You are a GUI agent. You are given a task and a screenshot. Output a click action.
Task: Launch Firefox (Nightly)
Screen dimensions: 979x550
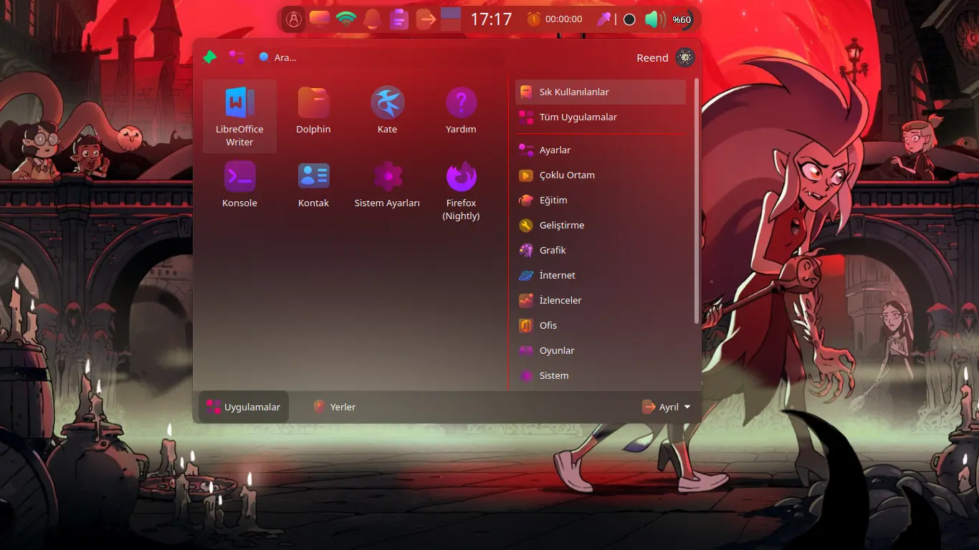click(x=461, y=190)
